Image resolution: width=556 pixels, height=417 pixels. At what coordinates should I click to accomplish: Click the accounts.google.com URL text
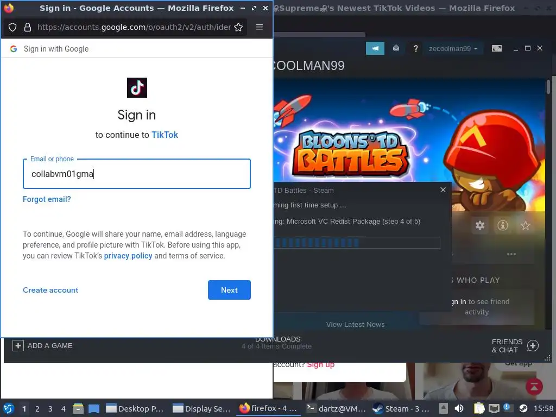tap(134, 27)
